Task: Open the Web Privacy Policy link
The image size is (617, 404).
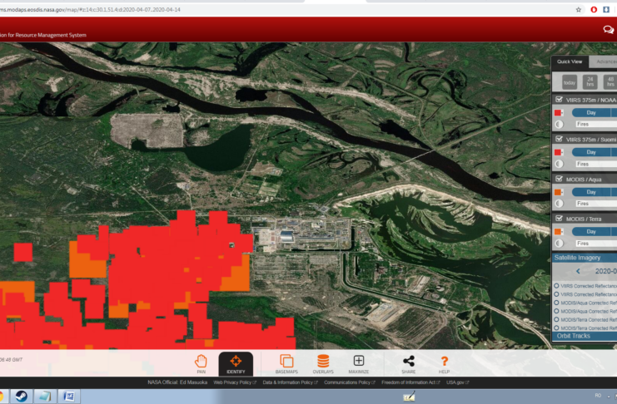Action: [x=235, y=382]
